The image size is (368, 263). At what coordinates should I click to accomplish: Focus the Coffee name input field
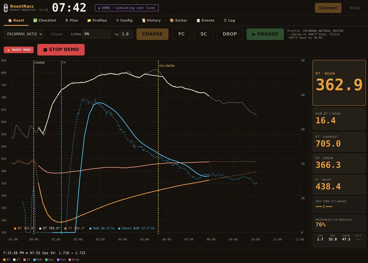tap(97, 34)
